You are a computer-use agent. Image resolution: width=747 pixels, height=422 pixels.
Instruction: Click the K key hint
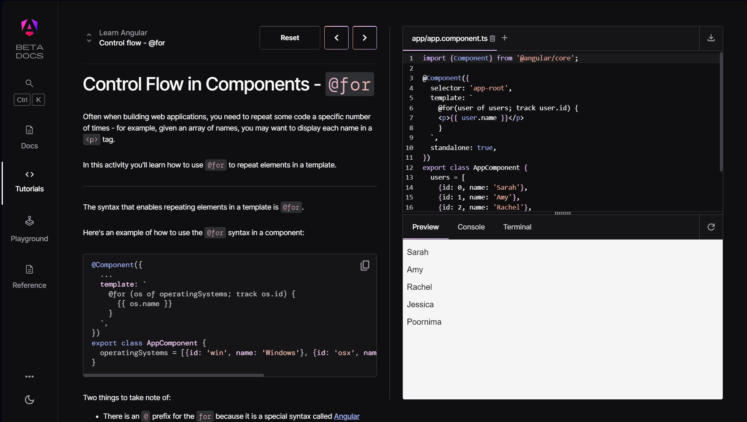click(x=38, y=100)
